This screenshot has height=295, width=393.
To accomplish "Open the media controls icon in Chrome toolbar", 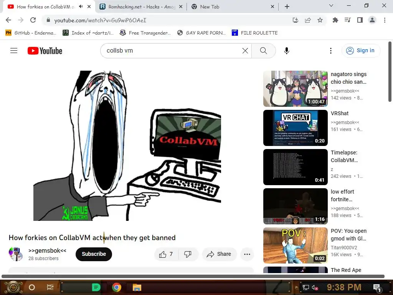I will coord(347,20).
